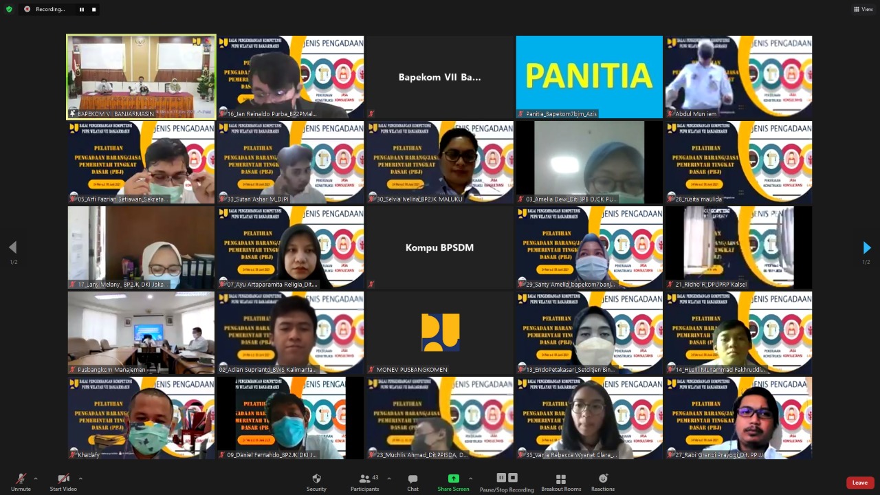Screen dimensions: 880x495
Task: Open the View layout menu
Action: (x=863, y=9)
